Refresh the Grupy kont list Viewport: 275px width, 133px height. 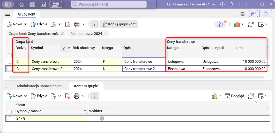pyautogui.click(x=251, y=25)
